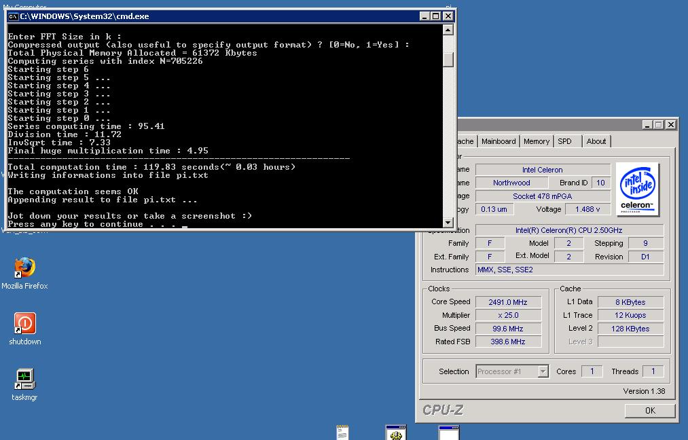The width and height of the screenshot is (688, 440).
Task: Click the Intel Celeron name field
Action: pyautogui.click(x=543, y=170)
